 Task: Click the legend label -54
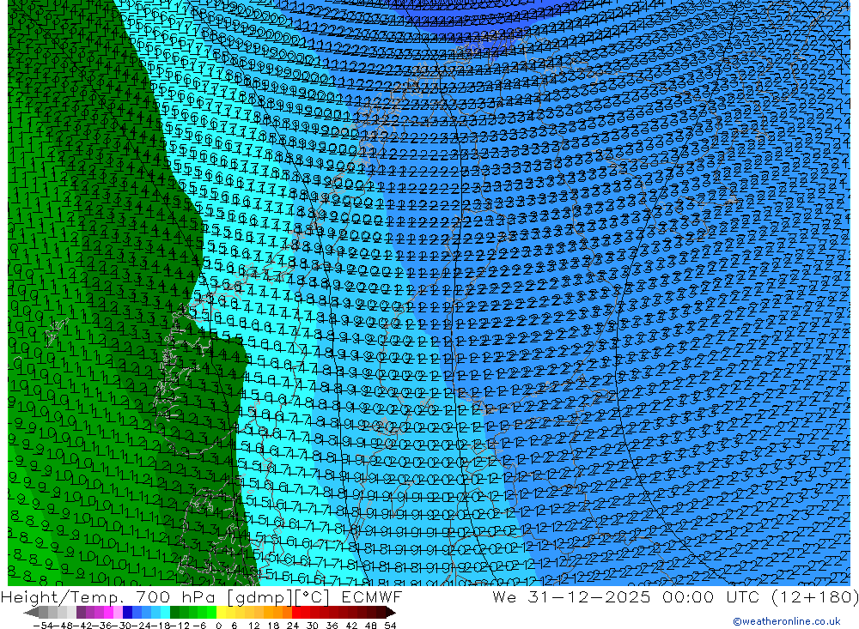pyautogui.click(x=44, y=626)
